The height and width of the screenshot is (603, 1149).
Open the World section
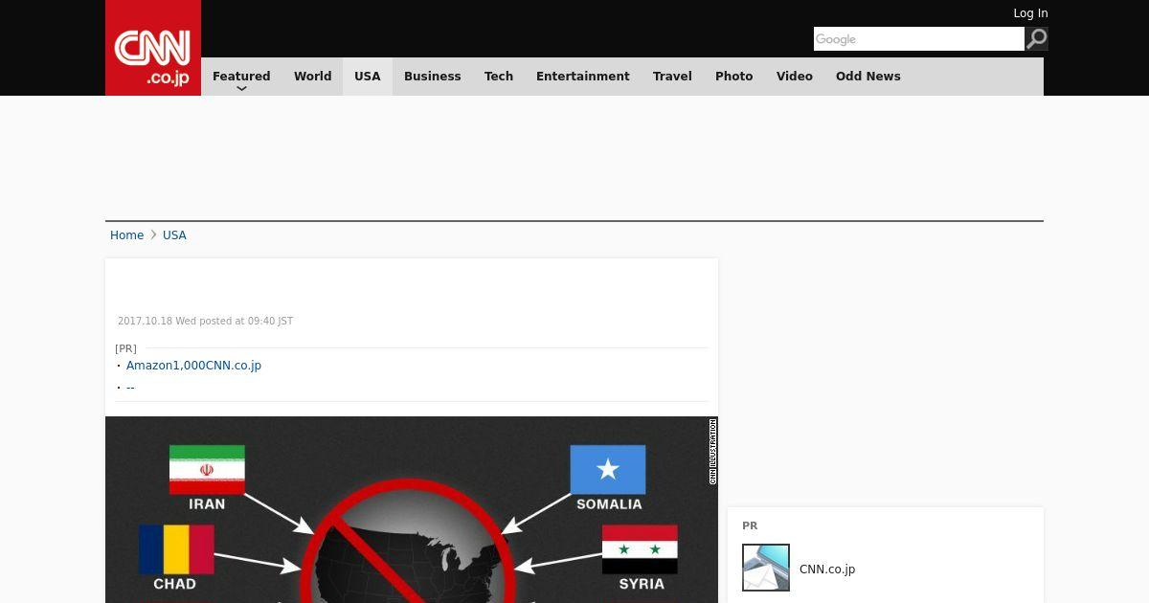[312, 77]
